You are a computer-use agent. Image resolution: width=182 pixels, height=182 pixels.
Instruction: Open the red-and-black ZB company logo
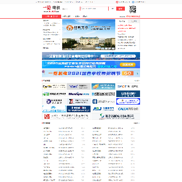pyautogui.click(x=79, y=102)
